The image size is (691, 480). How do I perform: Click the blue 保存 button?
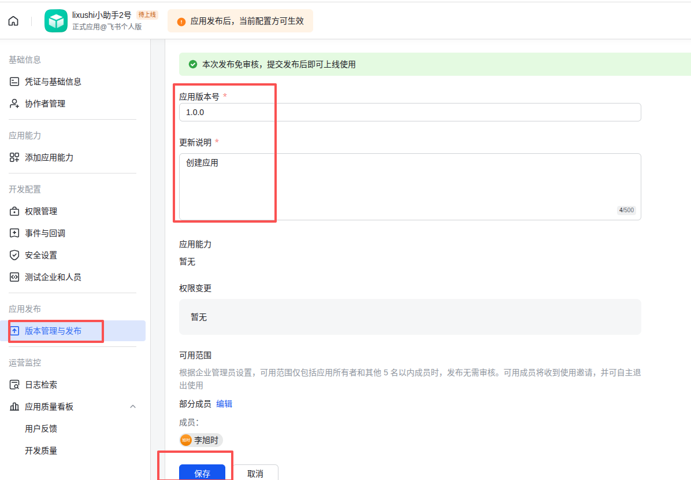[x=202, y=472]
